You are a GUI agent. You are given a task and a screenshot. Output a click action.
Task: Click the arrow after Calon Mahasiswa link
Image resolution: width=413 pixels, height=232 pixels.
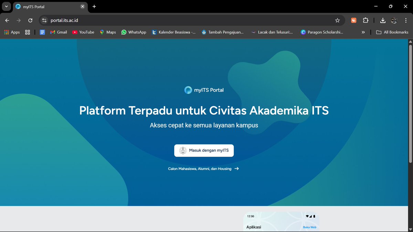coord(236,169)
